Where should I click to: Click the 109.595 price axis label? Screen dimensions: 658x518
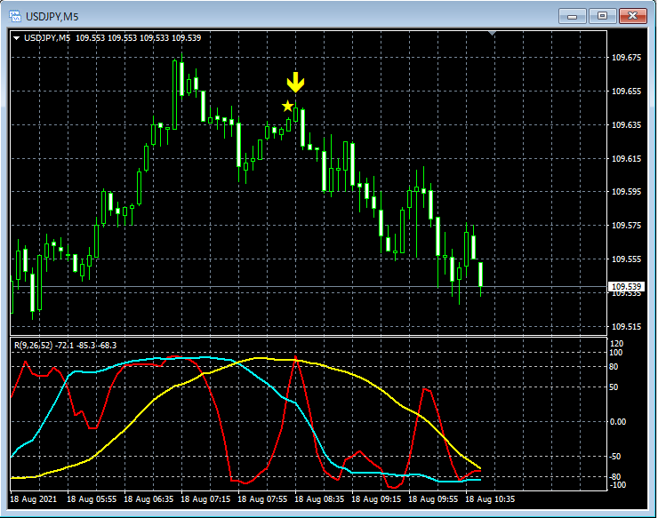click(x=627, y=192)
